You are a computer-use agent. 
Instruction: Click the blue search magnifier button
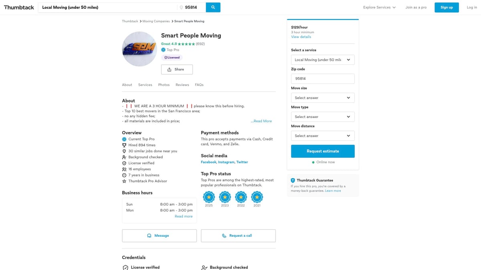tap(213, 7)
